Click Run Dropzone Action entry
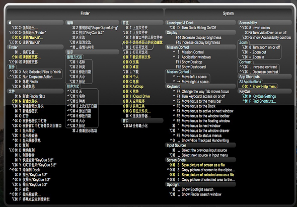The width and height of the screenshot is (297, 207). point(31,77)
